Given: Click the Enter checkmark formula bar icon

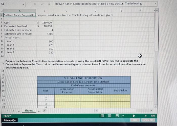Looking at the screenshot, I should coord(42,4).
